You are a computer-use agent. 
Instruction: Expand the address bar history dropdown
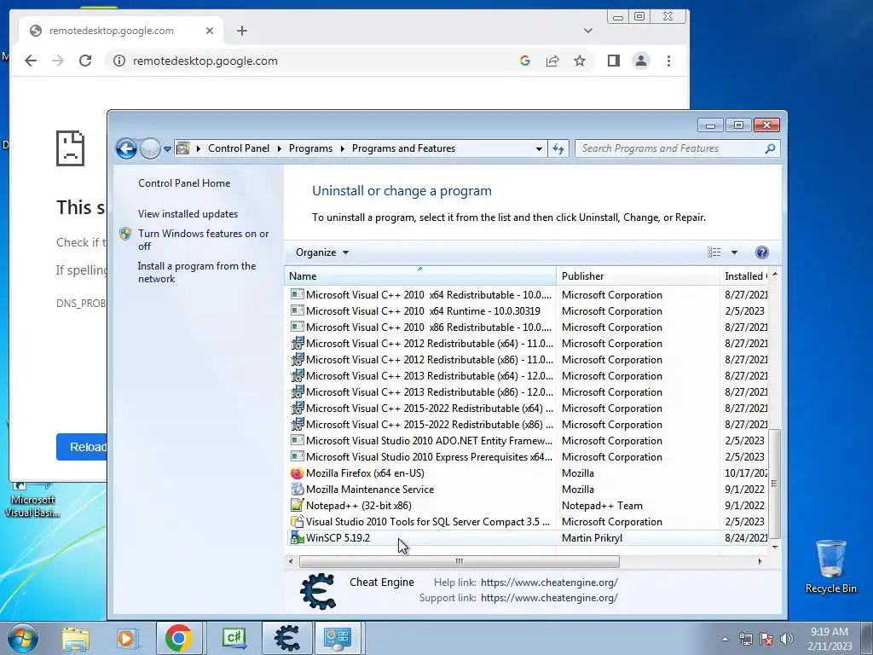539,148
